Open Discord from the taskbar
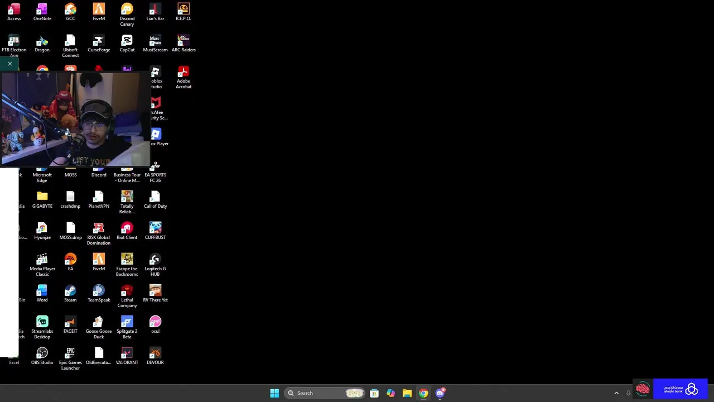Viewport: 714px width, 402px height. coord(440,393)
